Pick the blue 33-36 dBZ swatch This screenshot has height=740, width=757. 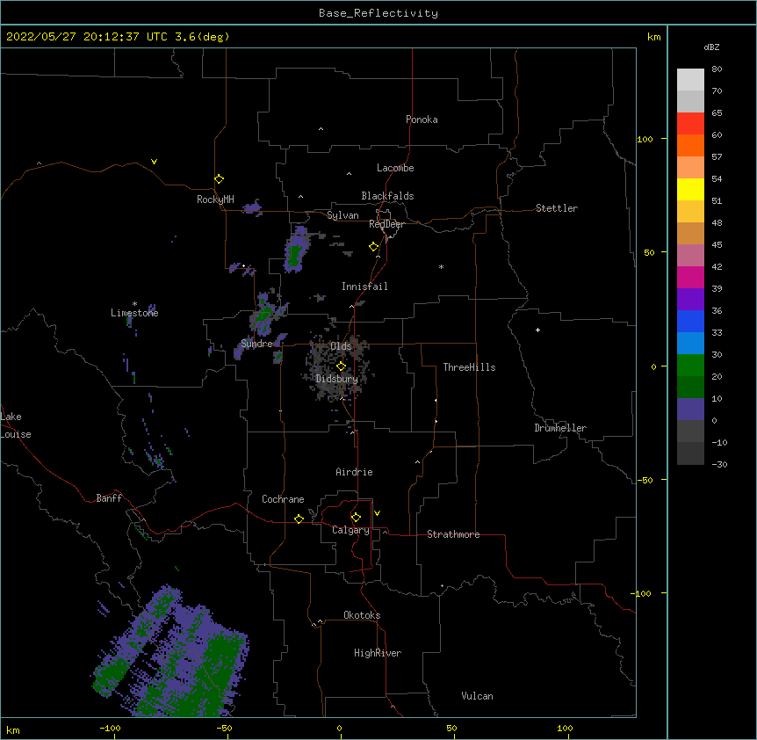(x=690, y=321)
